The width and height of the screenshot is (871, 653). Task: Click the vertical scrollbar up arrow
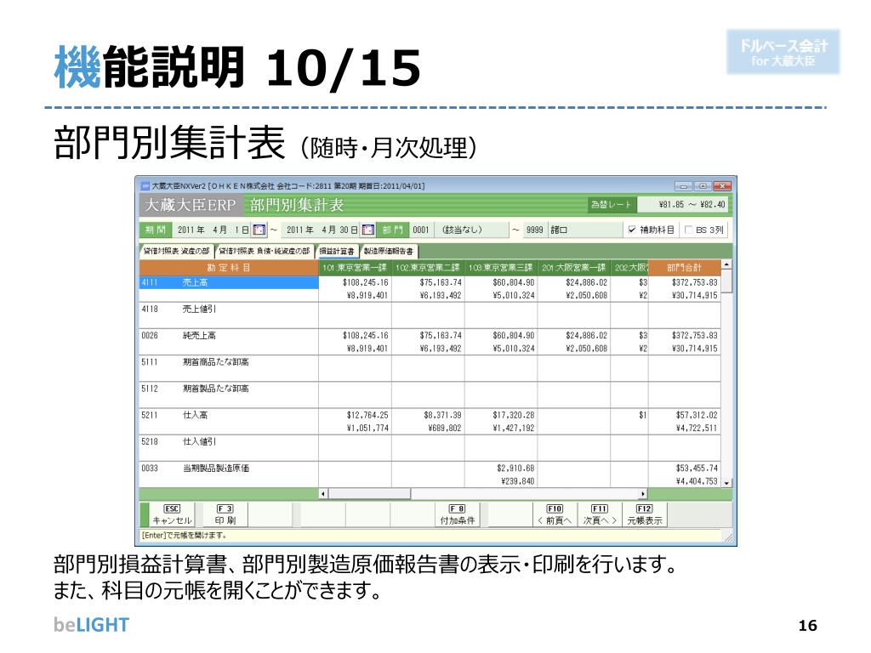pos(727,264)
